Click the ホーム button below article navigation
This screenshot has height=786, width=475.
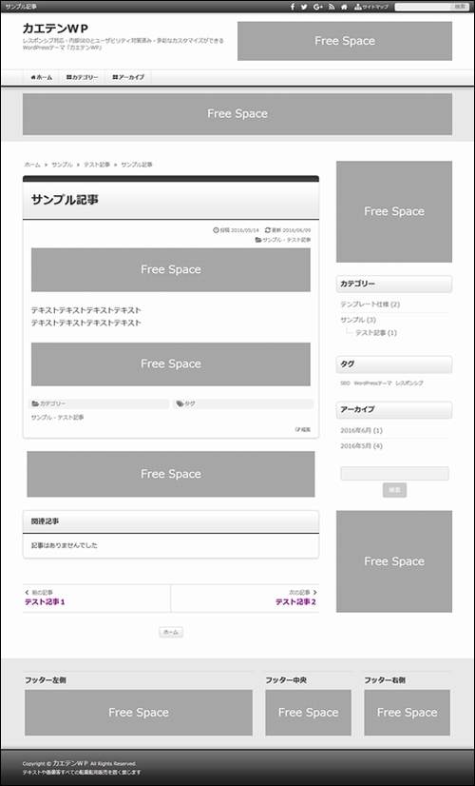(171, 632)
